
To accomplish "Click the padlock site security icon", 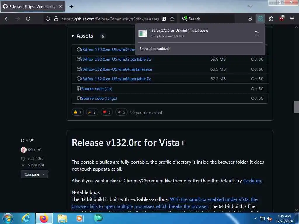I will pos(56,19).
